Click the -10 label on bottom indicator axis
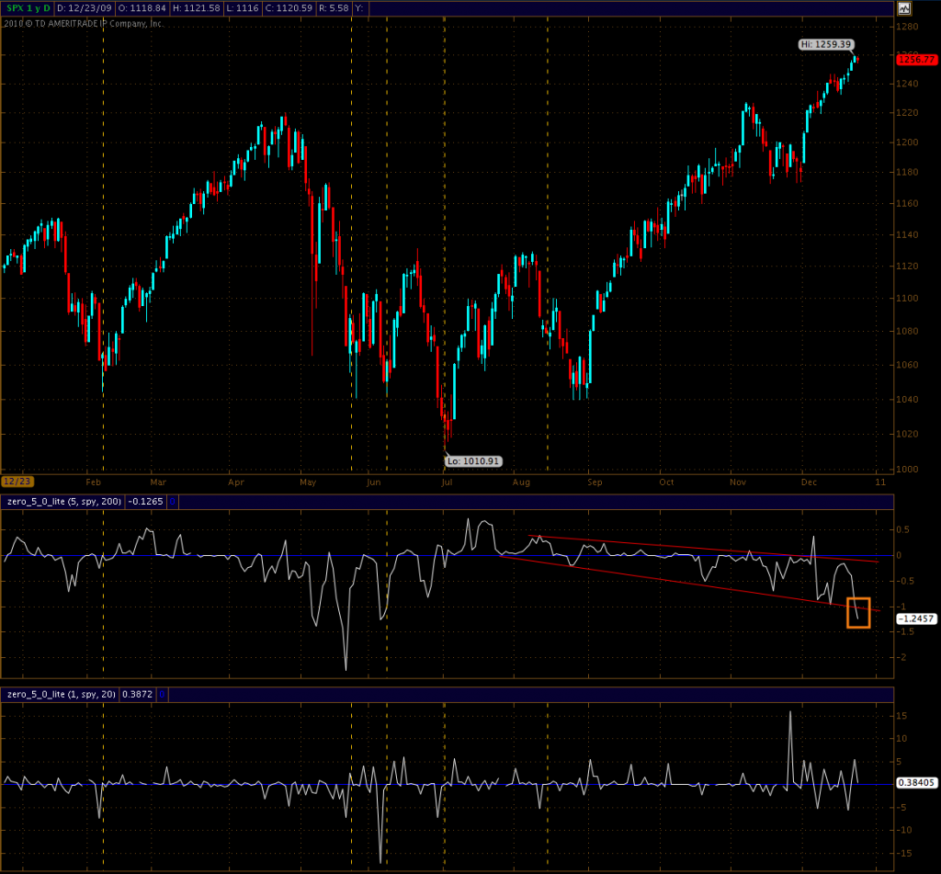The width and height of the screenshot is (941, 874). coord(904,830)
